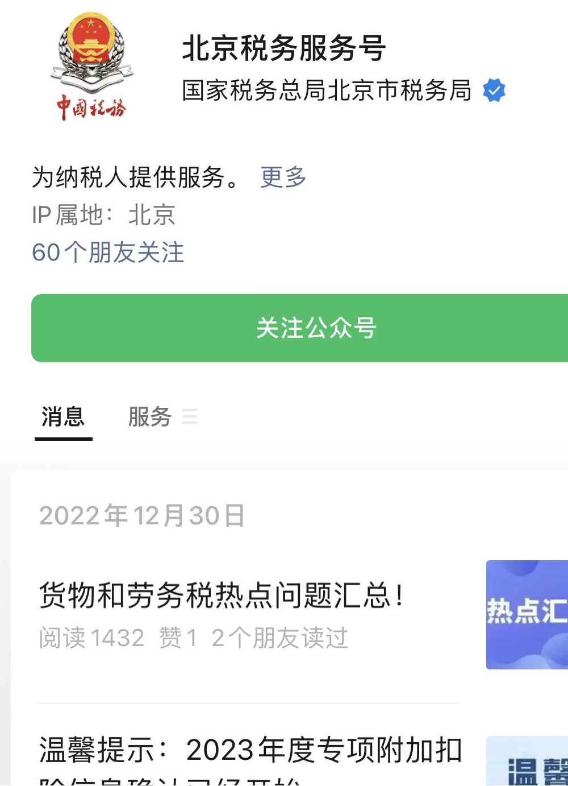
Task: Open article 货物和劳务税热点问题汇总!
Action: click(222, 595)
